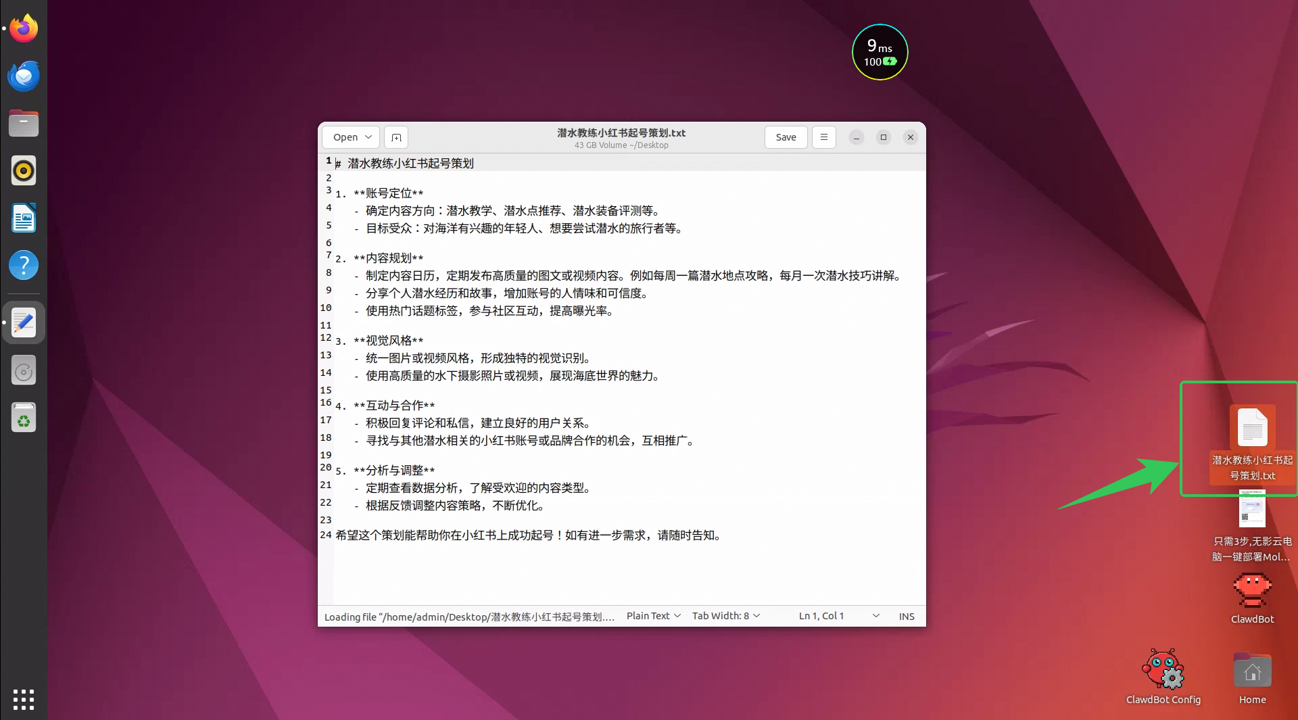Image resolution: width=1298 pixels, height=720 pixels.
Task: Select the Text Editor dock icon
Action: pos(24,322)
